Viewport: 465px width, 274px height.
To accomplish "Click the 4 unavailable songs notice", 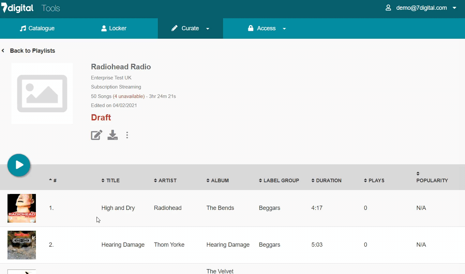I will click(129, 96).
